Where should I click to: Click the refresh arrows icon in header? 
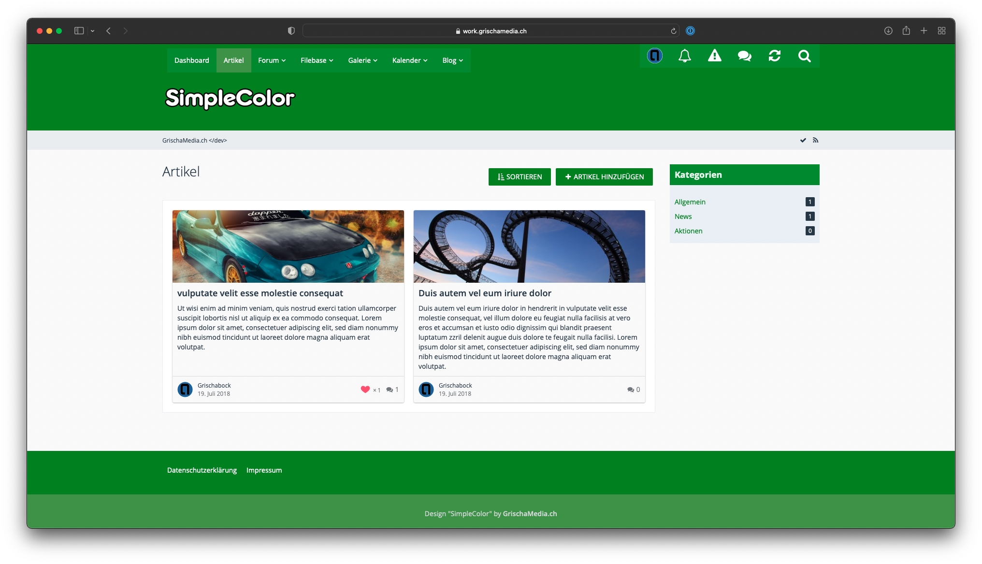pyautogui.click(x=774, y=56)
